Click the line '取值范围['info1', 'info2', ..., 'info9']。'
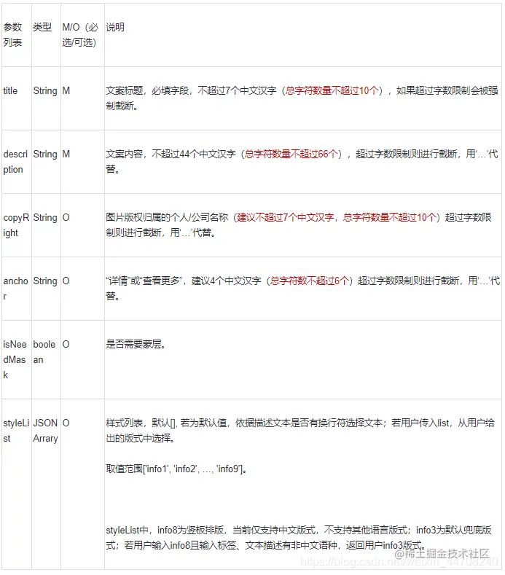The width and height of the screenshot is (505, 575). (x=176, y=469)
